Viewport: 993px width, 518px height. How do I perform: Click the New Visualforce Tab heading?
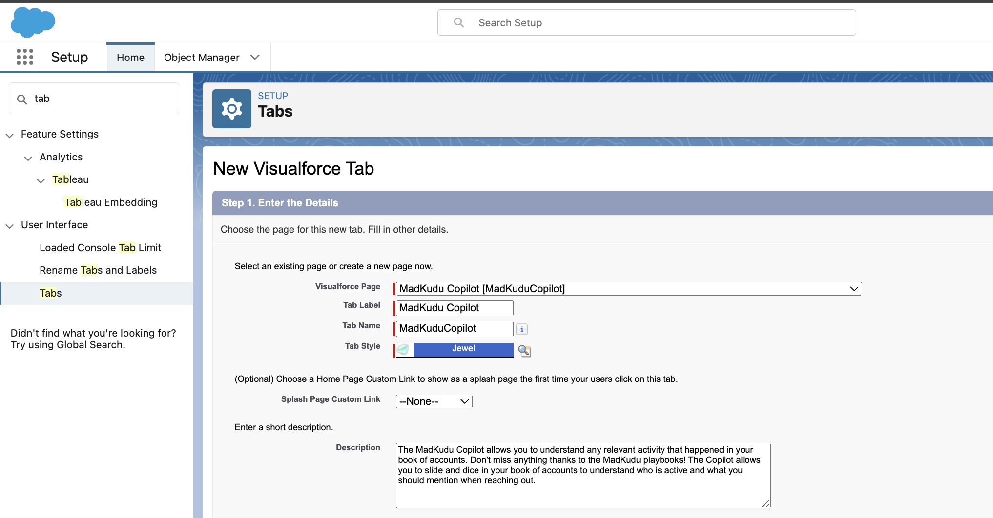[294, 169]
